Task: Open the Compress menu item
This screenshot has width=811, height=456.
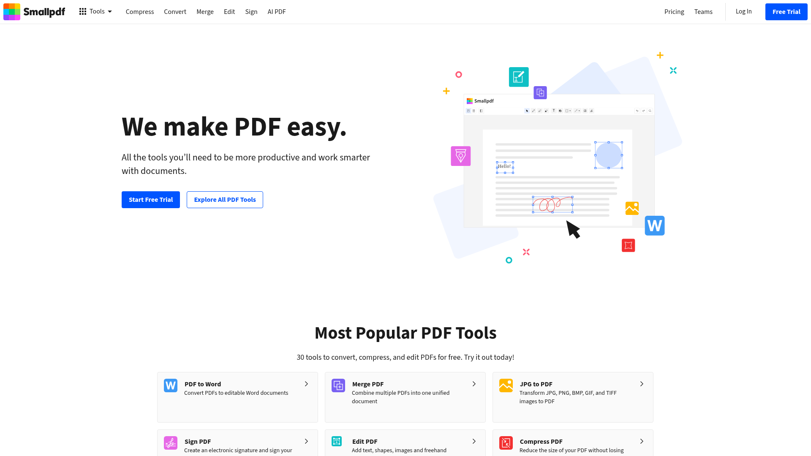Action: click(x=140, y=11)
